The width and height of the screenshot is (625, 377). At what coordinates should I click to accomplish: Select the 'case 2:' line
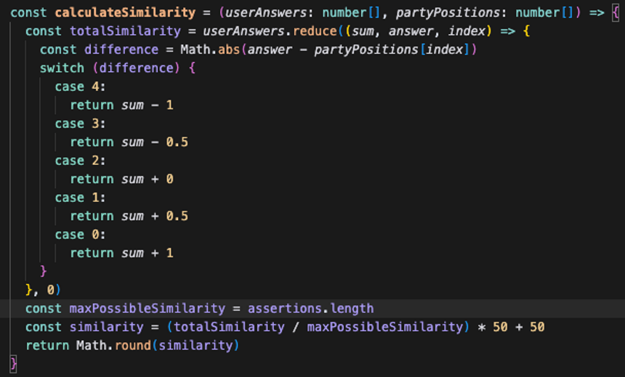[80, 161]
